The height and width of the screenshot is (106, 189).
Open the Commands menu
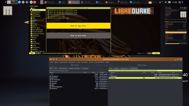tap(64, 62)
